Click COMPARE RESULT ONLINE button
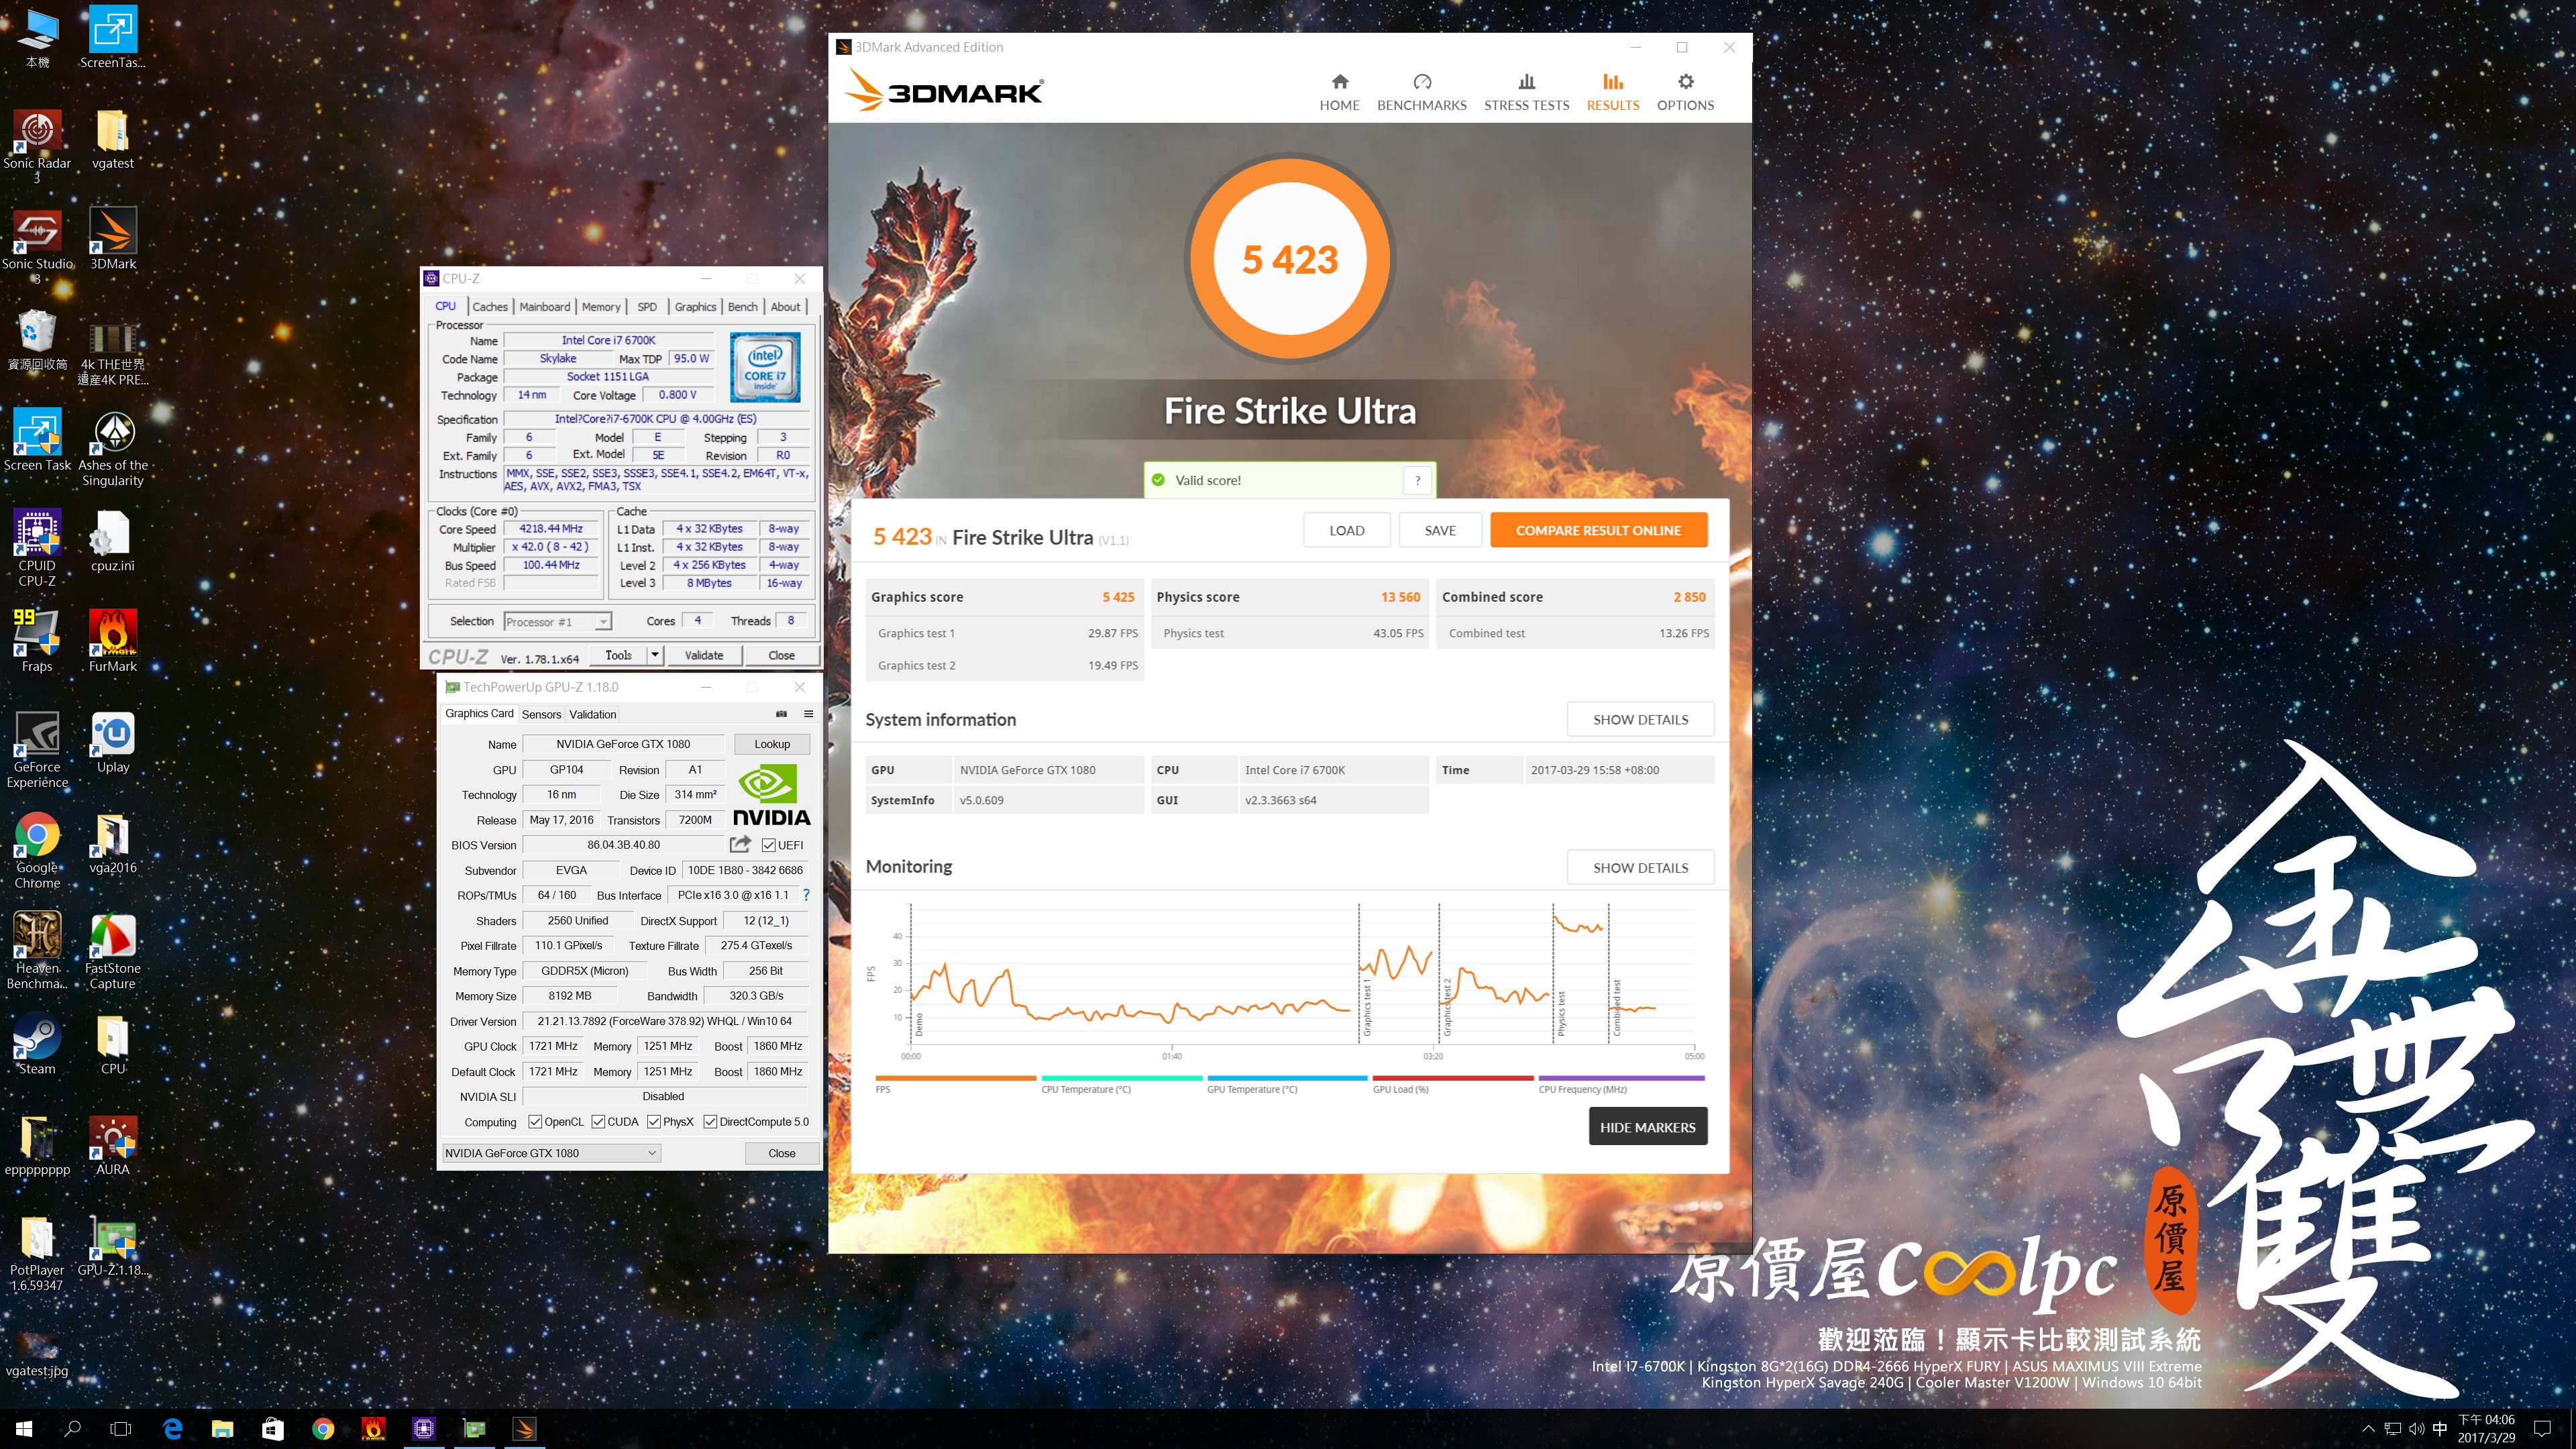 (x=1598, y=530)
